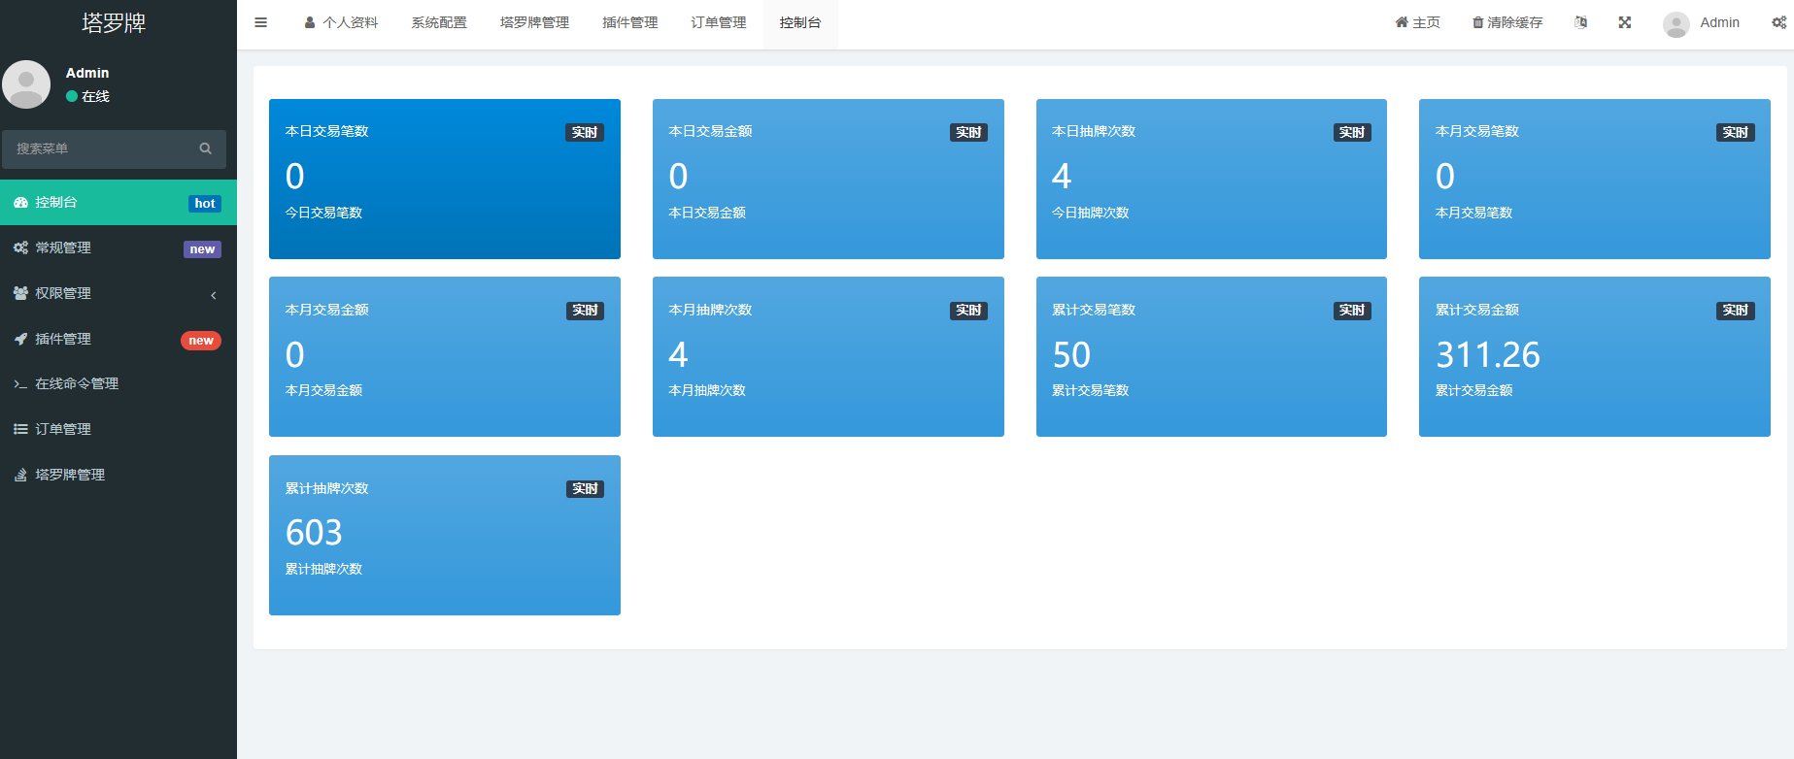1794x759 pixels.
Task: Click the Admin avatar in top bar
Action: coord(1676,23)
